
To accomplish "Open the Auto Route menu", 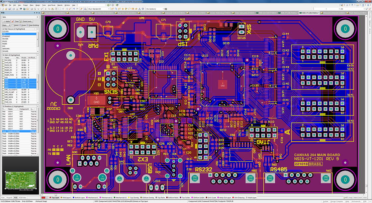I will pos(51,5).
